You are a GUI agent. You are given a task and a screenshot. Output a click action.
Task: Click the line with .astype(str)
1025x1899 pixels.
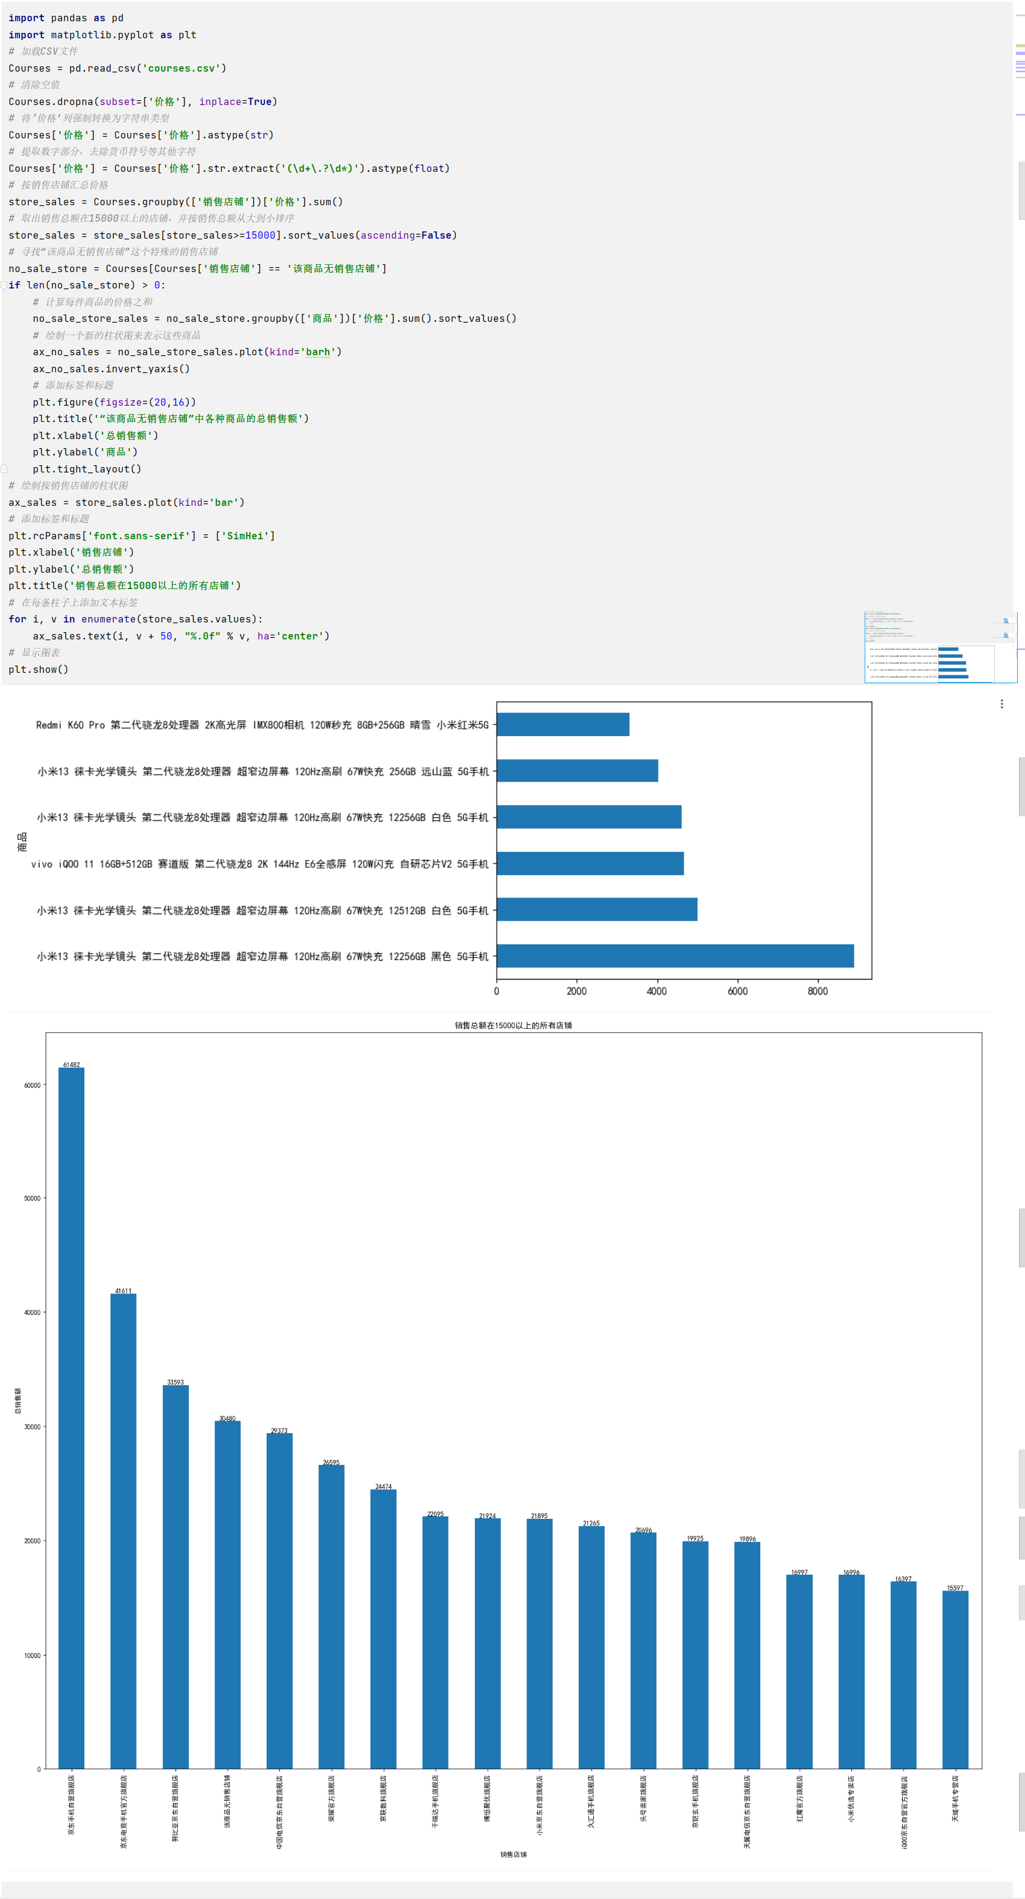141,135
